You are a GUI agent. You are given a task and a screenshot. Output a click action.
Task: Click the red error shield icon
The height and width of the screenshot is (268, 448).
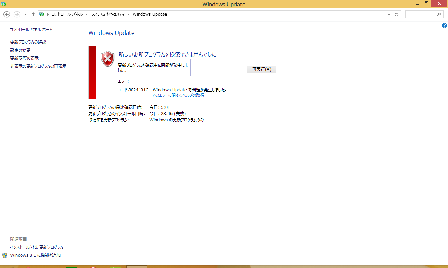point(108,59)
